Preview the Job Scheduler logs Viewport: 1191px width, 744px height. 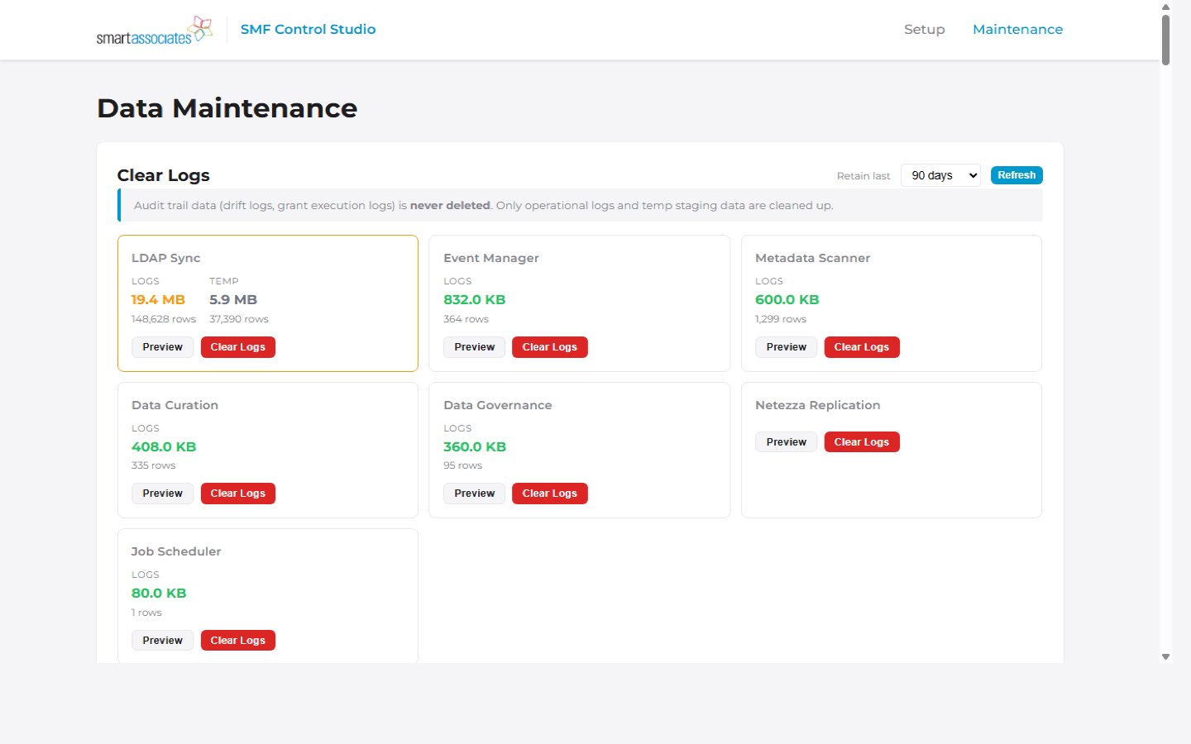(162, 640)
